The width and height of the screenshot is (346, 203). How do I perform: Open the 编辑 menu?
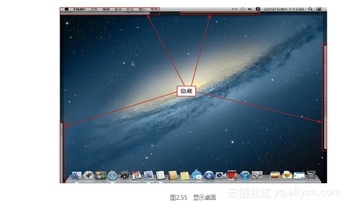pyautogui.click(x=106, y=9)
